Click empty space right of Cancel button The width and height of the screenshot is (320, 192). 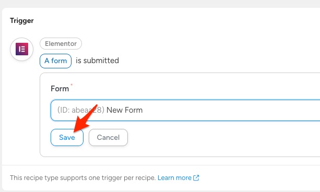click(x=204, y=137)
